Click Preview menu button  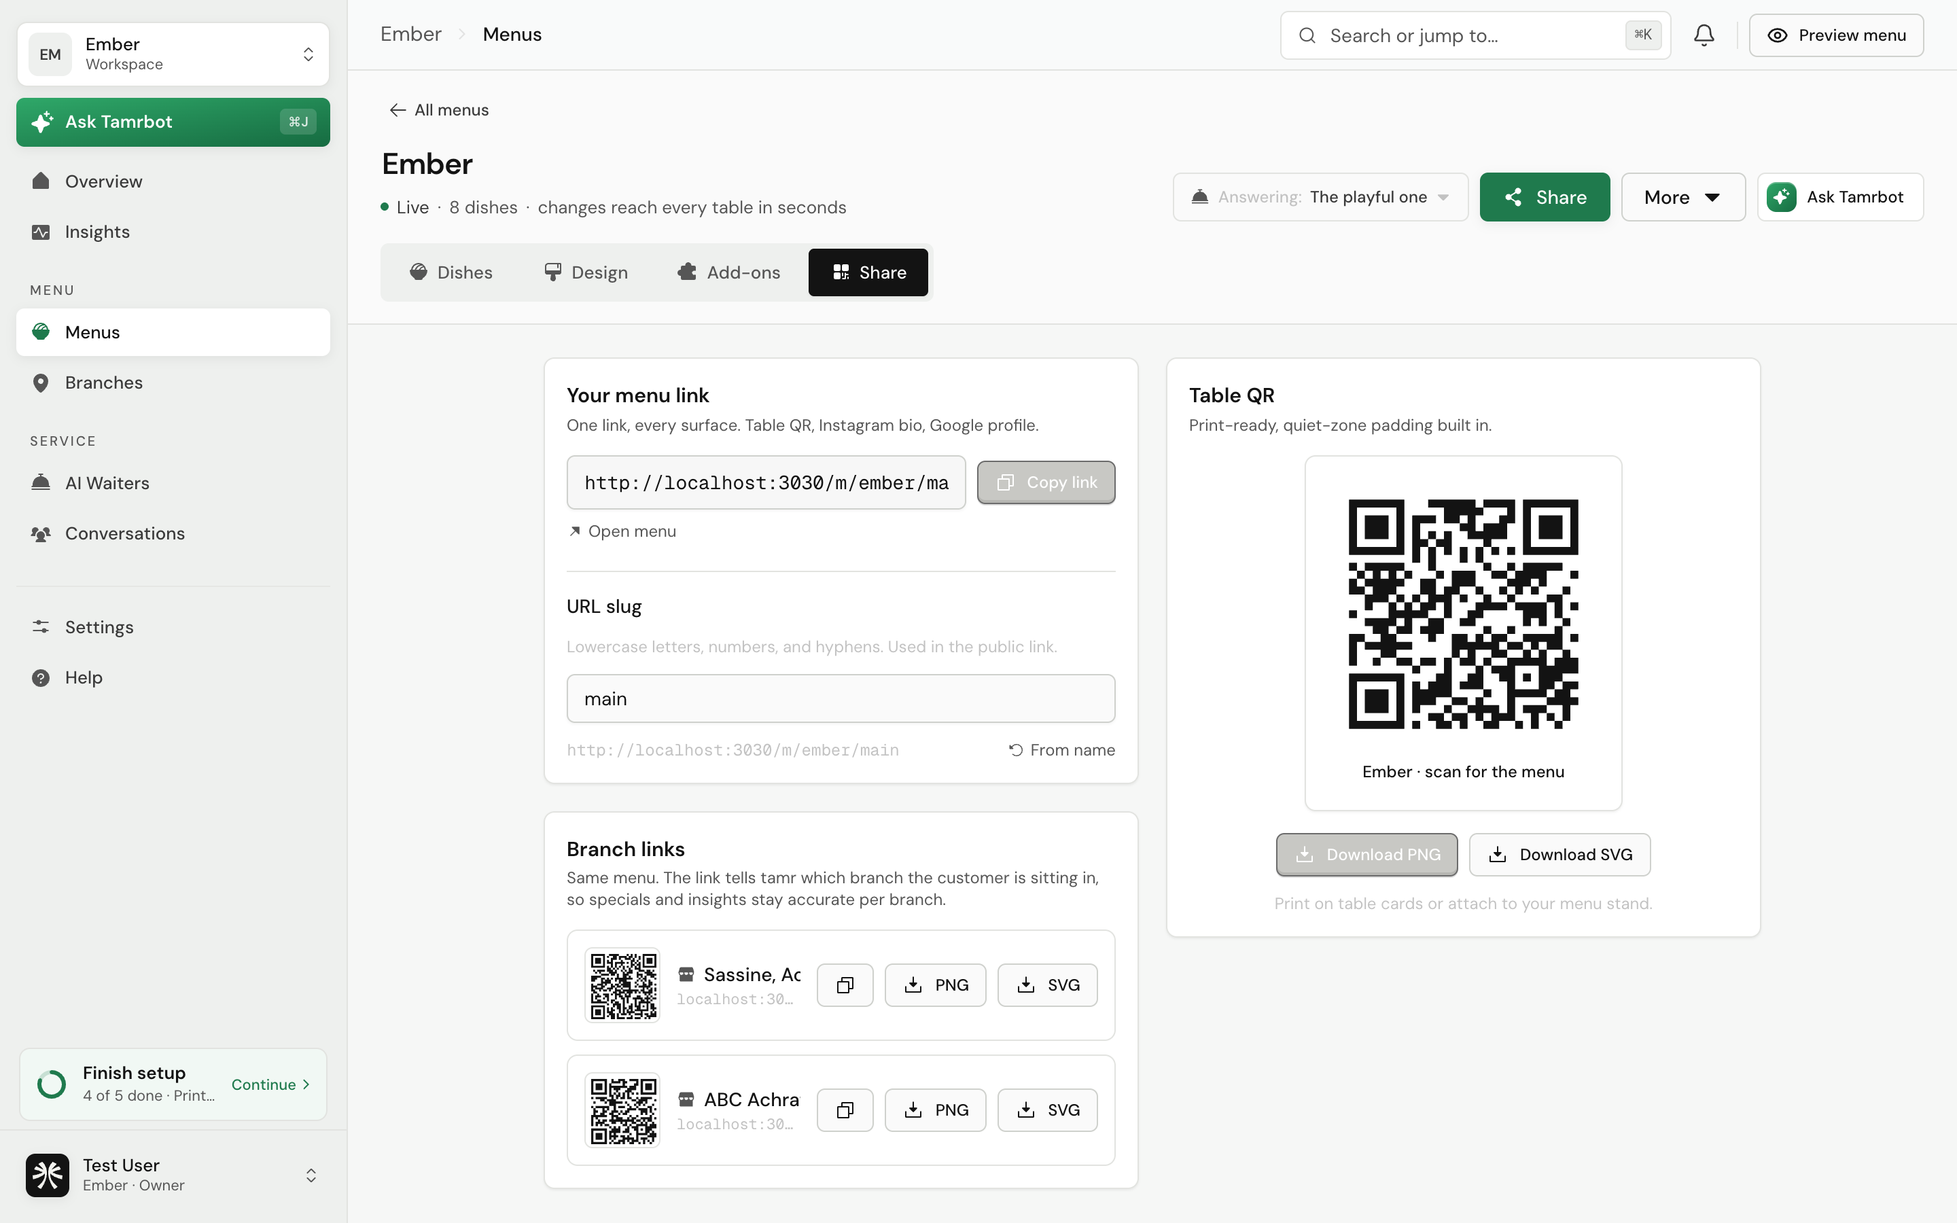[1835, 35]
